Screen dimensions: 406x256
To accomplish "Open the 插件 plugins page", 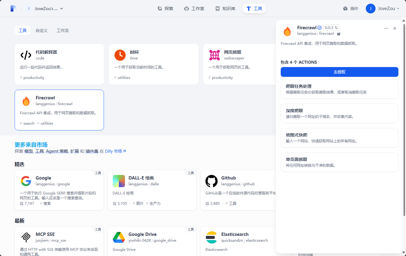I will 351,9.
